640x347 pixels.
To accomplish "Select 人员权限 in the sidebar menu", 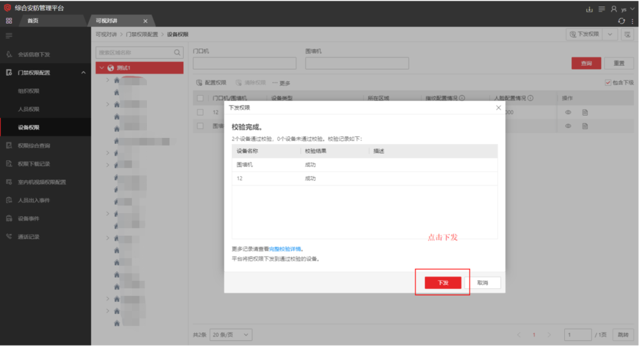I will 28,110.
